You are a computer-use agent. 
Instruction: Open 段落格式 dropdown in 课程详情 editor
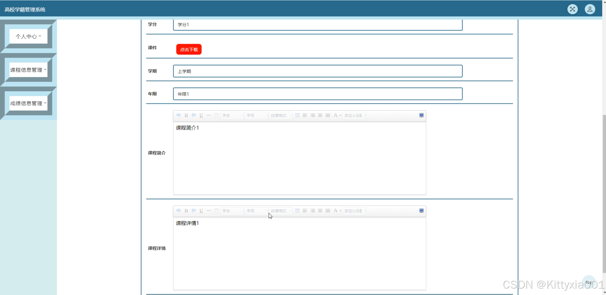[281, 211]
